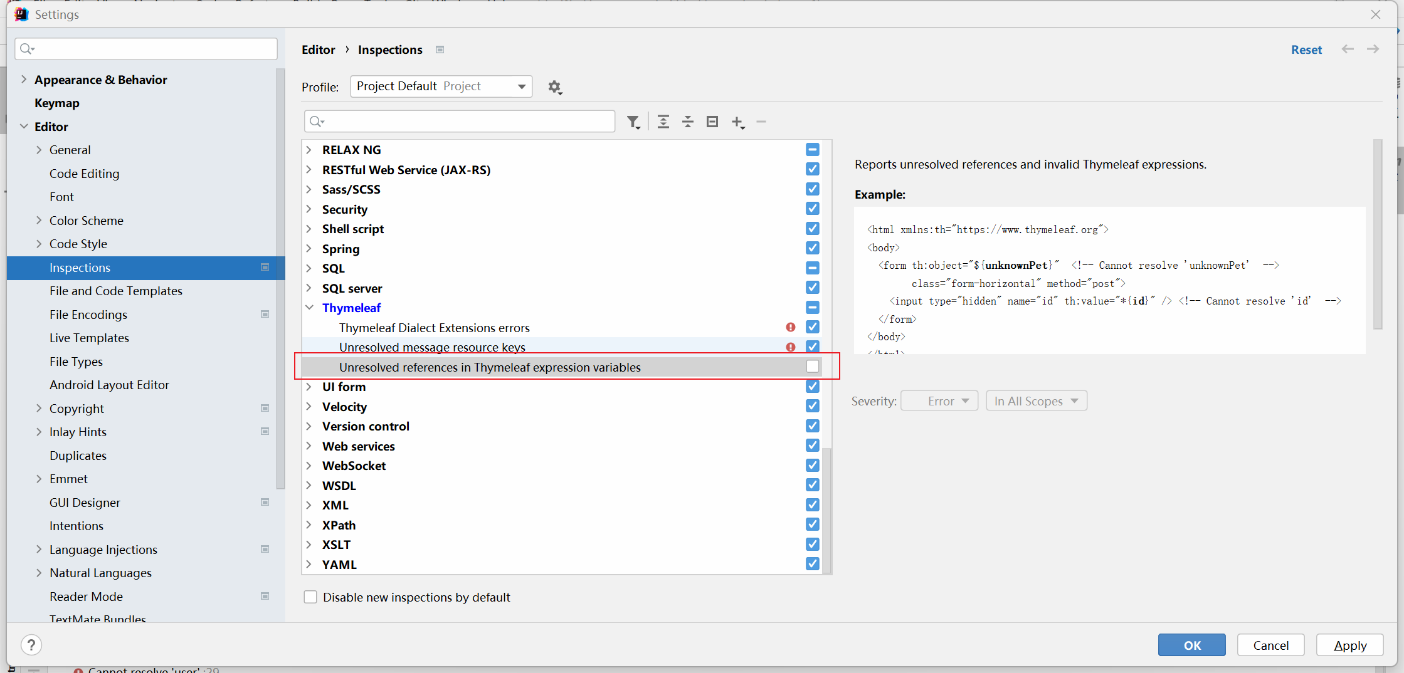The image size is (1404, 673).
Task: Collapse the Thymeleaf inspection group
Action: tap(310, 308)
